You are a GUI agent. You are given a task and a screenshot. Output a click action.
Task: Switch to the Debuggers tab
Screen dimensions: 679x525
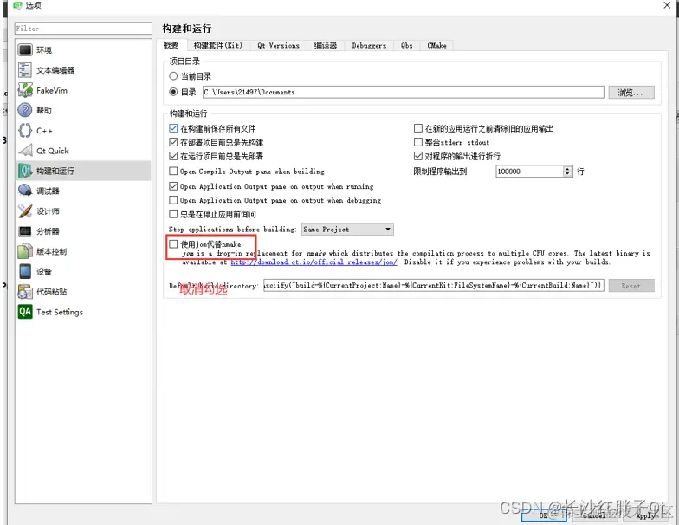(x=369, y=45)
